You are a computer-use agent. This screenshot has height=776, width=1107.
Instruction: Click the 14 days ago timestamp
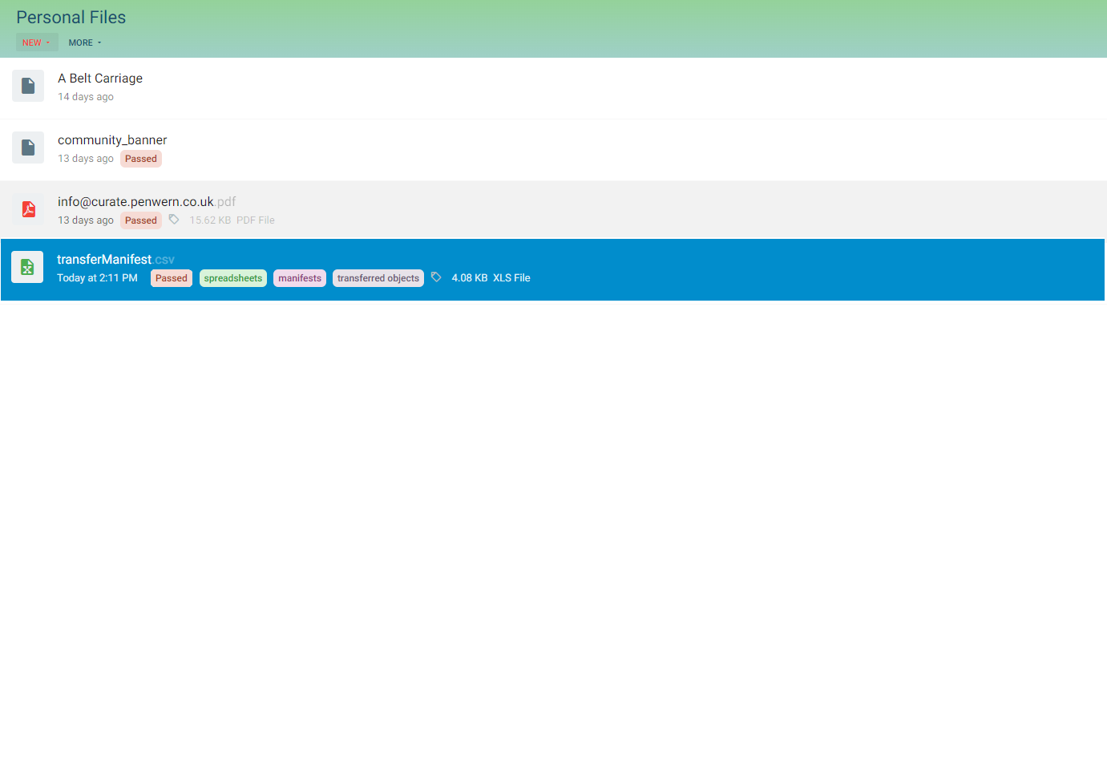[86, 97]
